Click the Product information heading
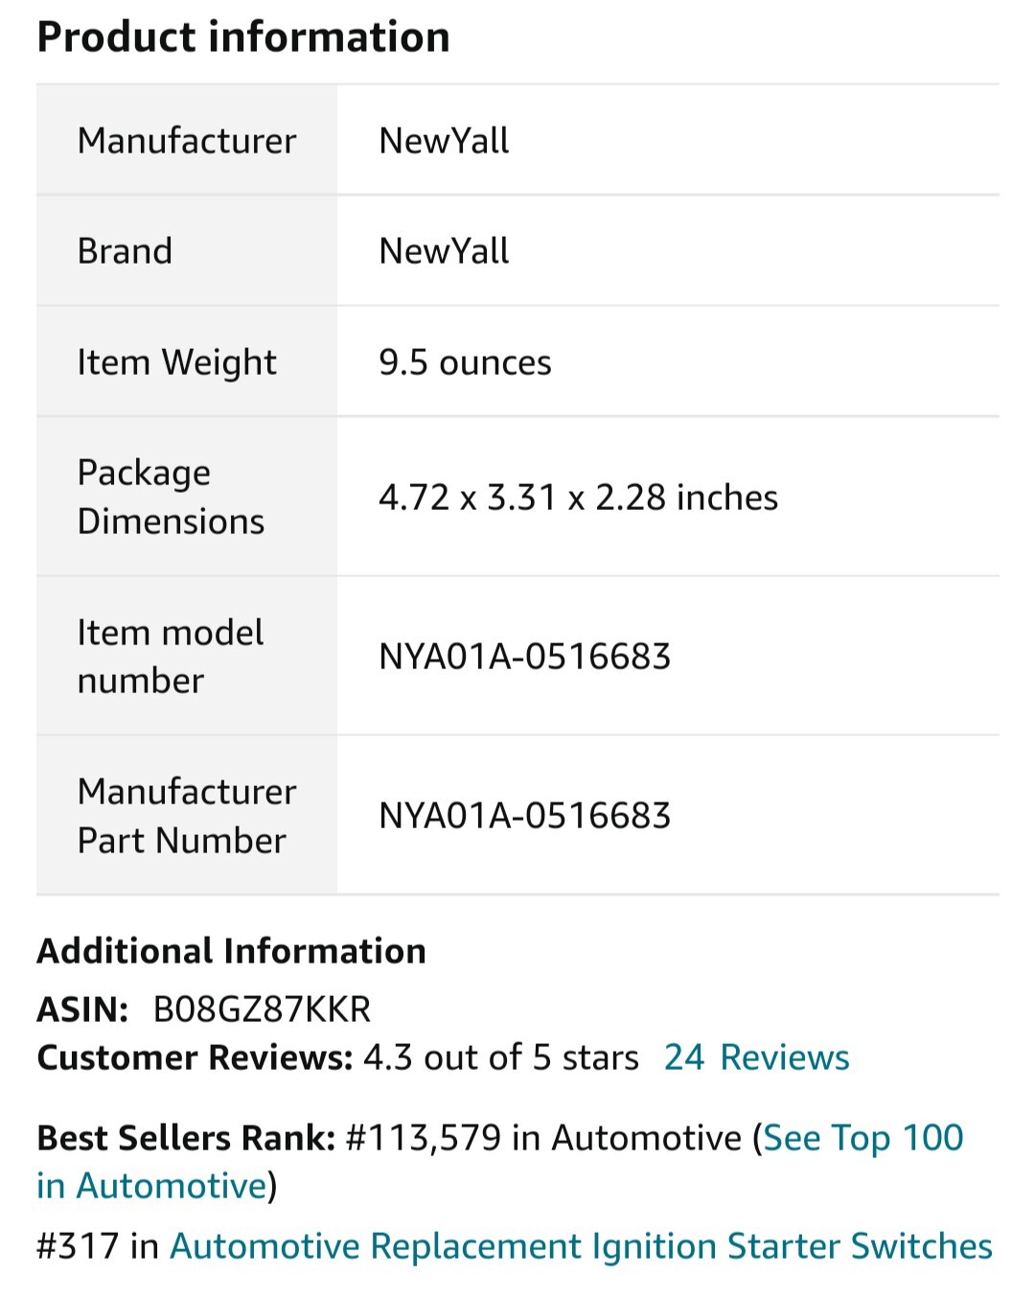This screenshot has height=1298, width=1035. pos(243,37)
